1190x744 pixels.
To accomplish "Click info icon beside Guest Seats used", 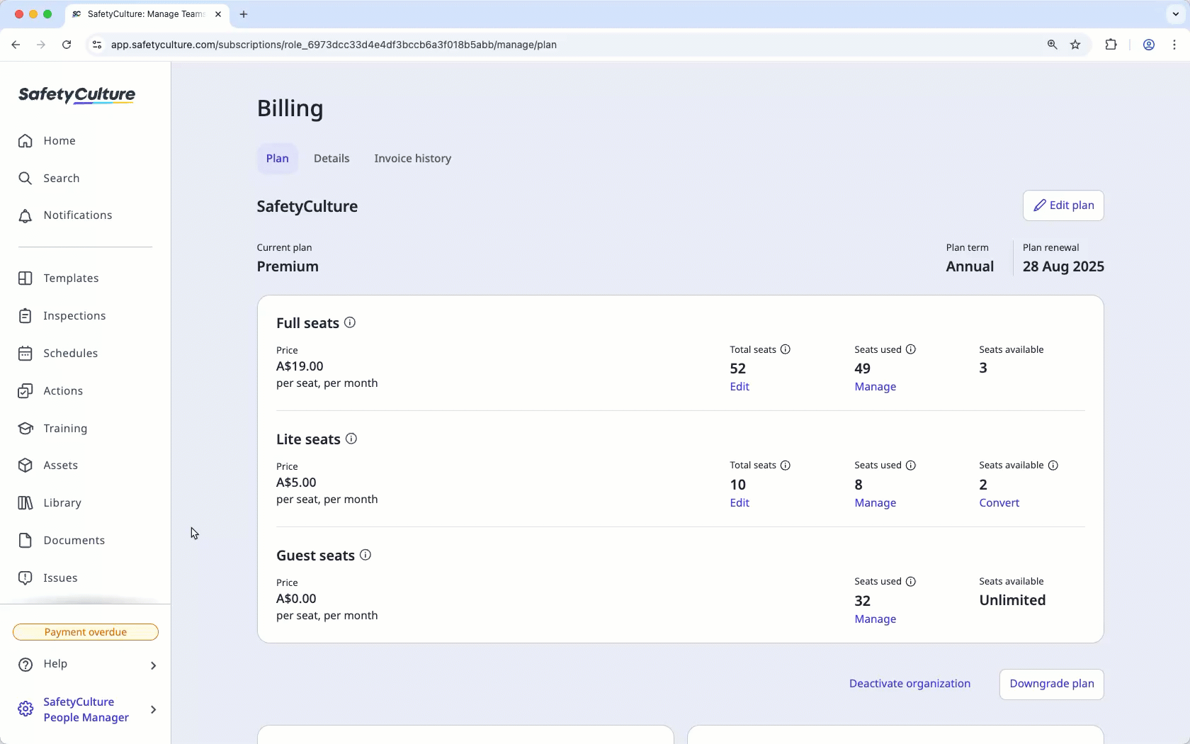I will [x=911, y=582].
